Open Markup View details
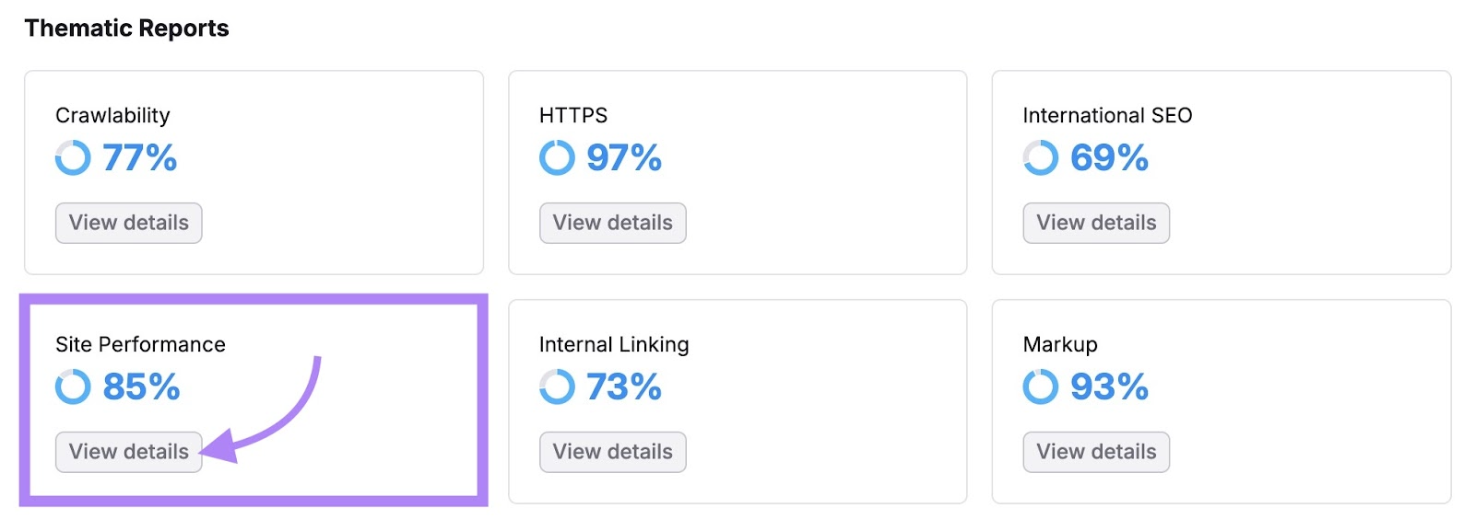 [1096, 452]
